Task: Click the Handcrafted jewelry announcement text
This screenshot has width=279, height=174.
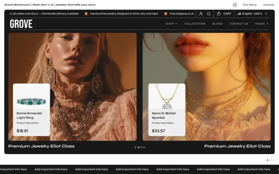Action: [124, 13]
